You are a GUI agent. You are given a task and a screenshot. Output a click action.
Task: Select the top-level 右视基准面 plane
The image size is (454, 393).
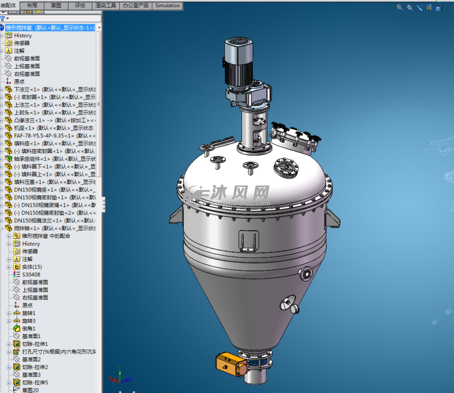pyautogui.click(x=27, y=74)
